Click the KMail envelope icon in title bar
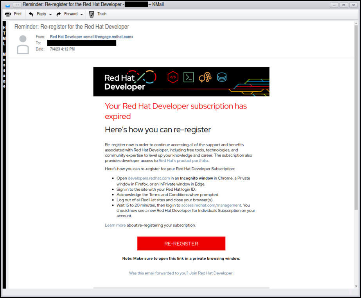 click(x=7, y=5)
